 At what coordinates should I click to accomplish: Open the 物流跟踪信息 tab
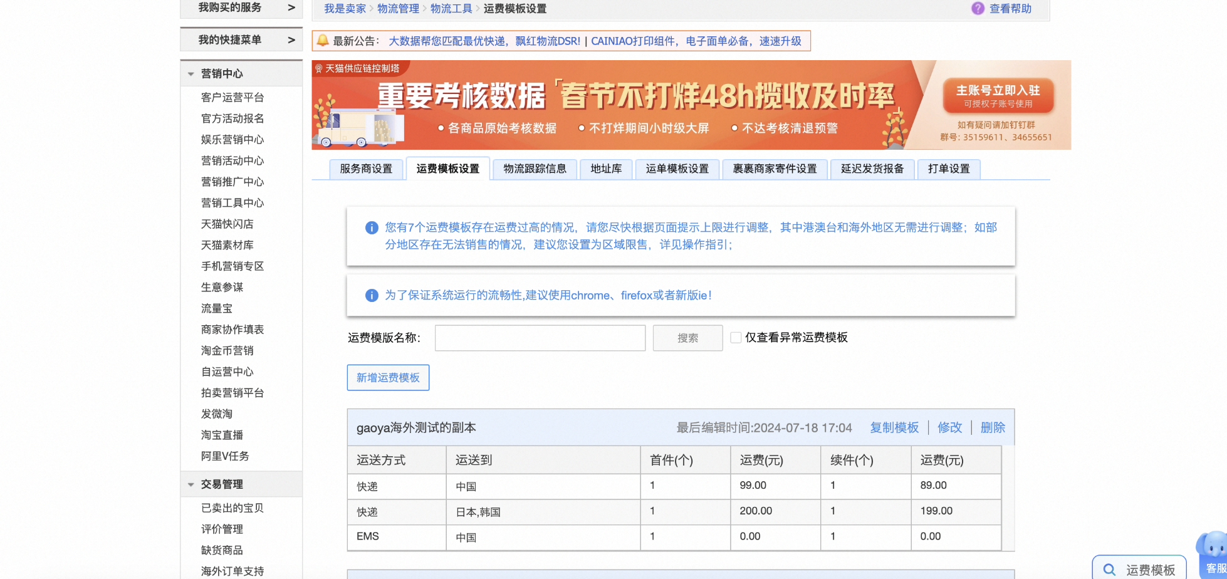coord(535,169)
